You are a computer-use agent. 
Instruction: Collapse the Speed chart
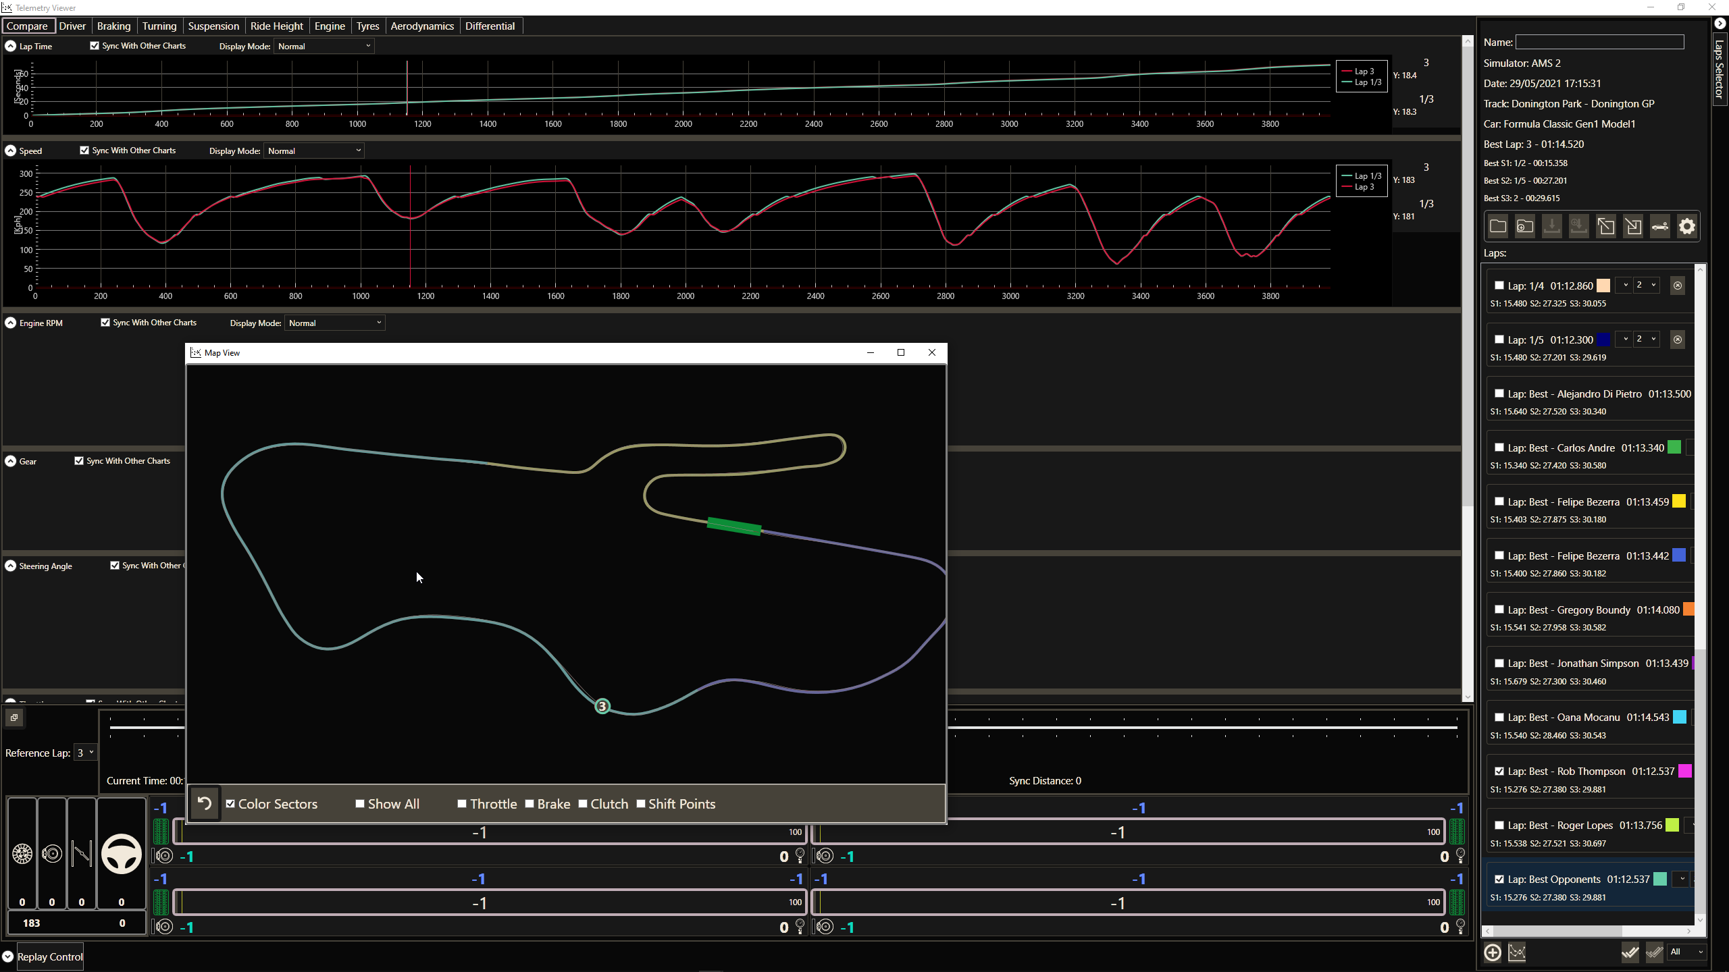pyautogui.click(x=11, y=151)
